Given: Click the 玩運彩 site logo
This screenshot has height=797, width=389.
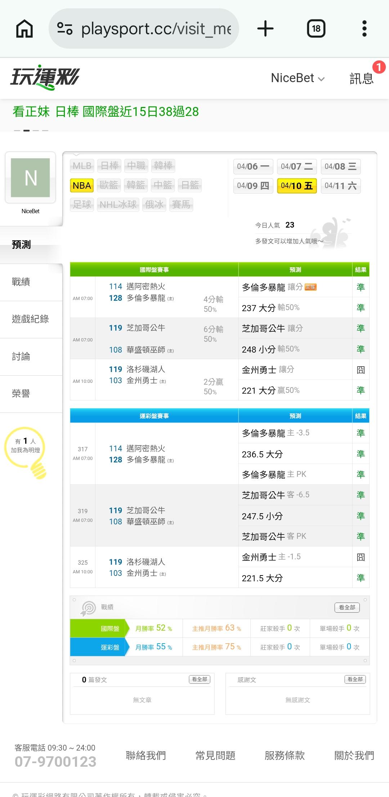Looking at the screenshot, I should [x=45, y=77].
